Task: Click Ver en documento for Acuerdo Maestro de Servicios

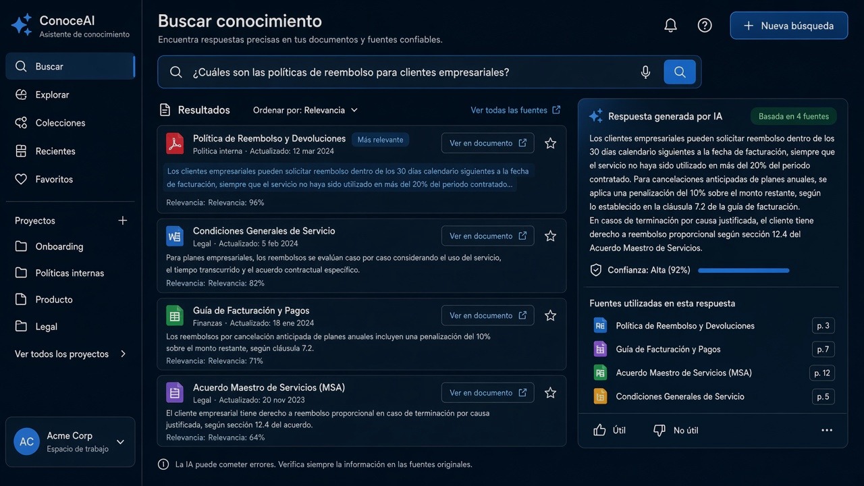Action: tap(488, 393)
